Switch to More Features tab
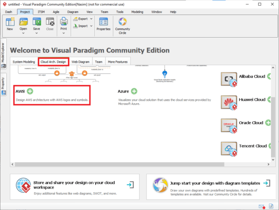 [118, 62]
